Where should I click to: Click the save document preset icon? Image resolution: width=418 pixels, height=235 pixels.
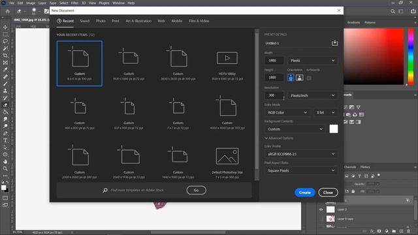click(x=335, y=43)
